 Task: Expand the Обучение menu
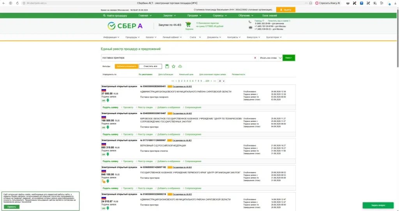point(245,16)
